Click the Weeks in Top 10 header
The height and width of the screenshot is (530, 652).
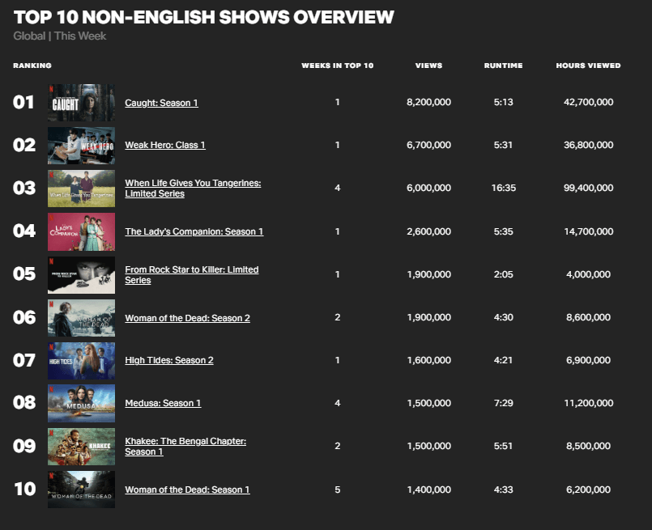point(338,66)
